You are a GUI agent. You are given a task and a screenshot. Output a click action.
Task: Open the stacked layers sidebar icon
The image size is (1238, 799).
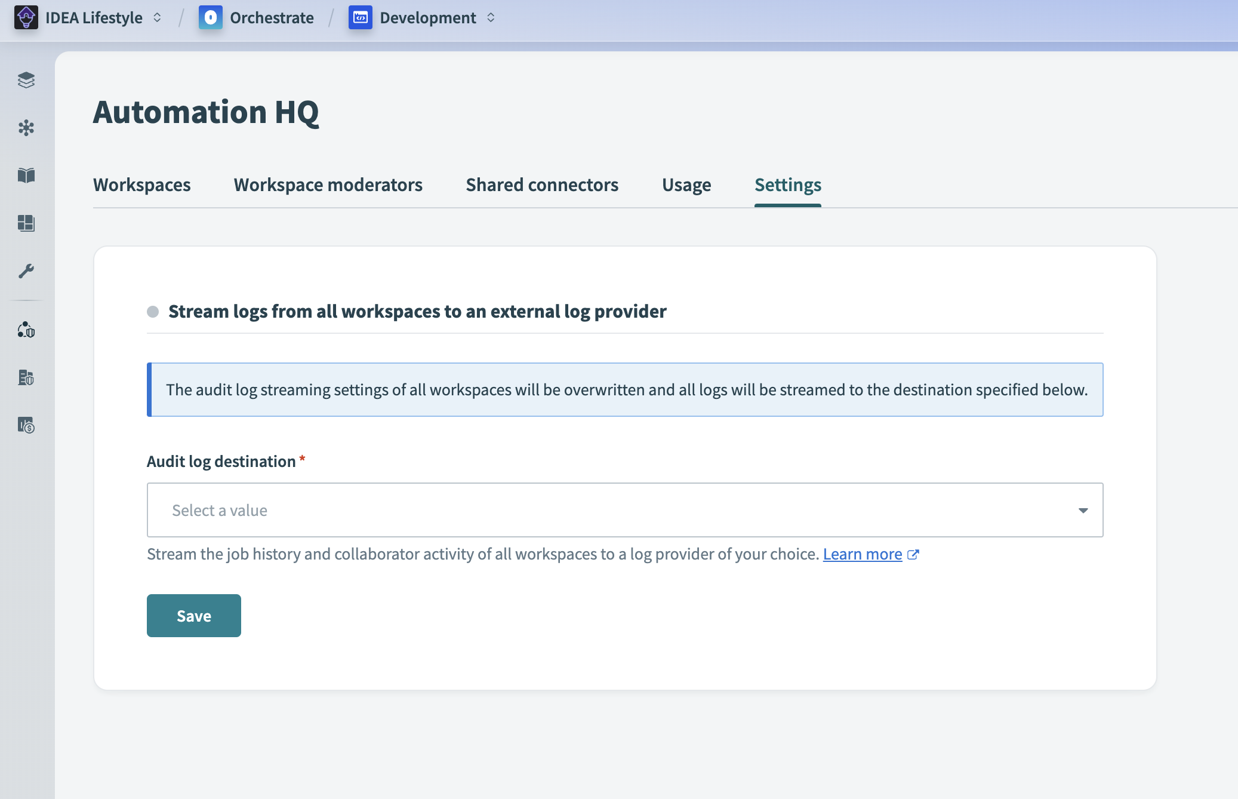point(26,80)
